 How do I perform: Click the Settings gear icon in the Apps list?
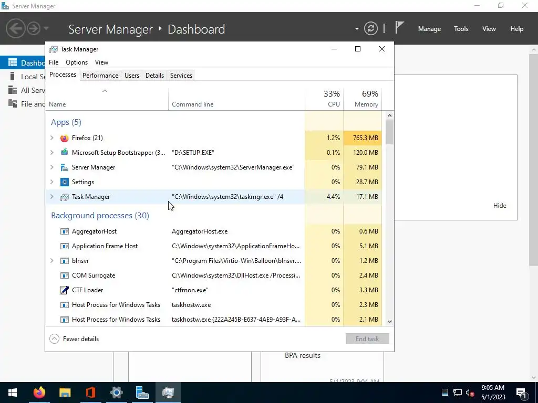click(x=64, y=182)
